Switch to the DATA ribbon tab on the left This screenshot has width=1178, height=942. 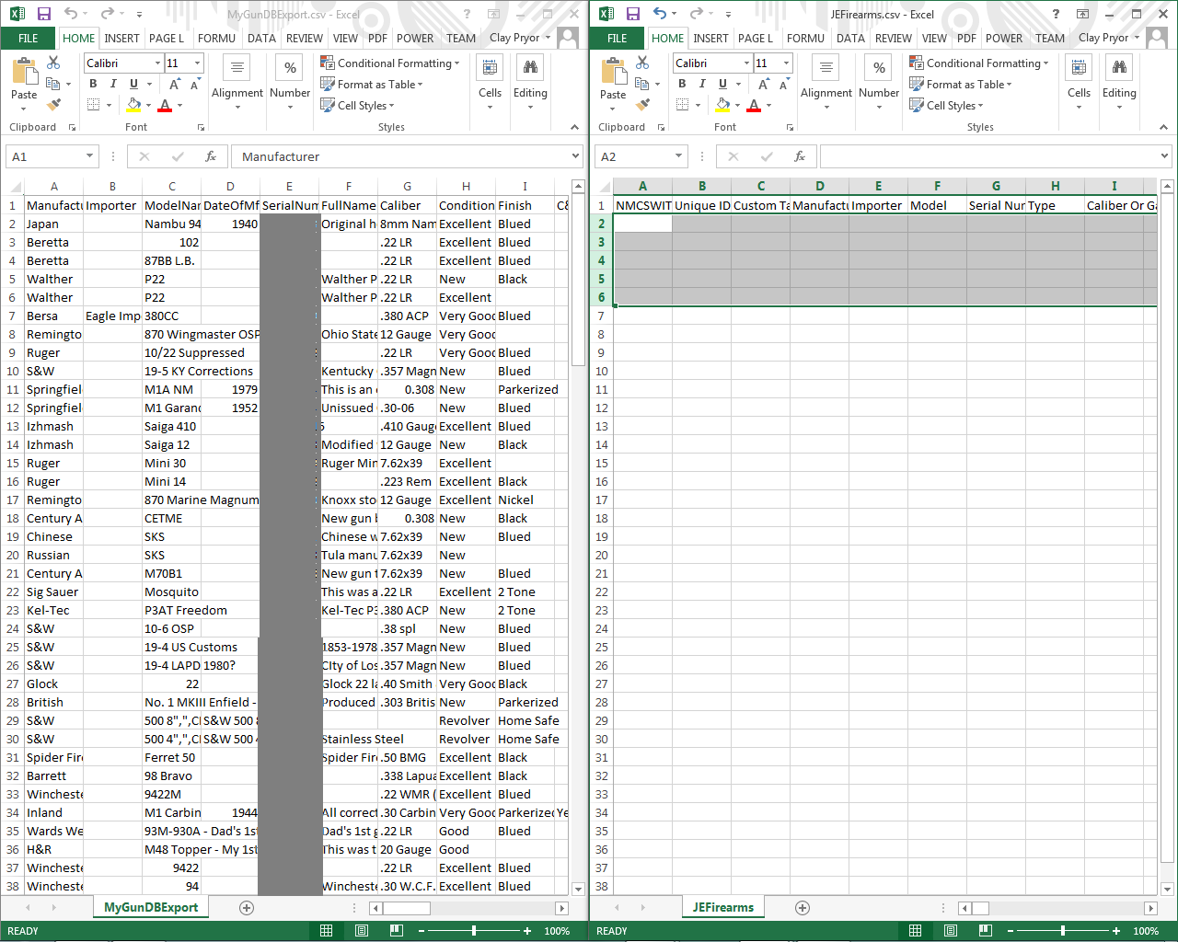(261, 39)
